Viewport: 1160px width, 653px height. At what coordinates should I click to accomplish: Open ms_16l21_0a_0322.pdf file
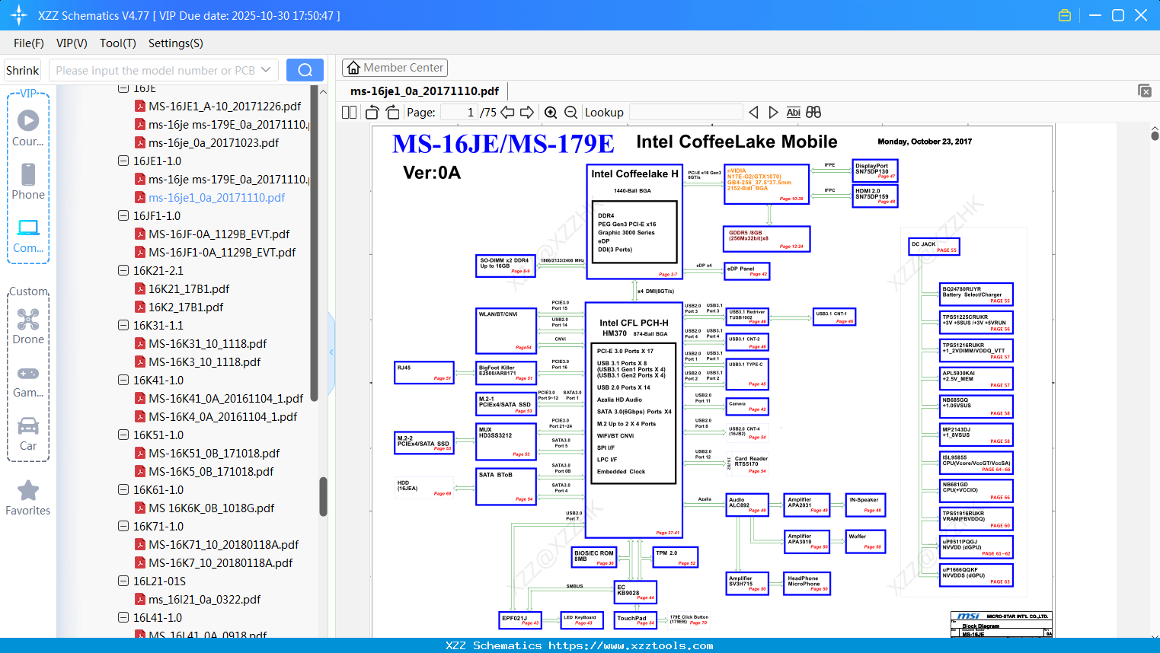pos(205,600)
